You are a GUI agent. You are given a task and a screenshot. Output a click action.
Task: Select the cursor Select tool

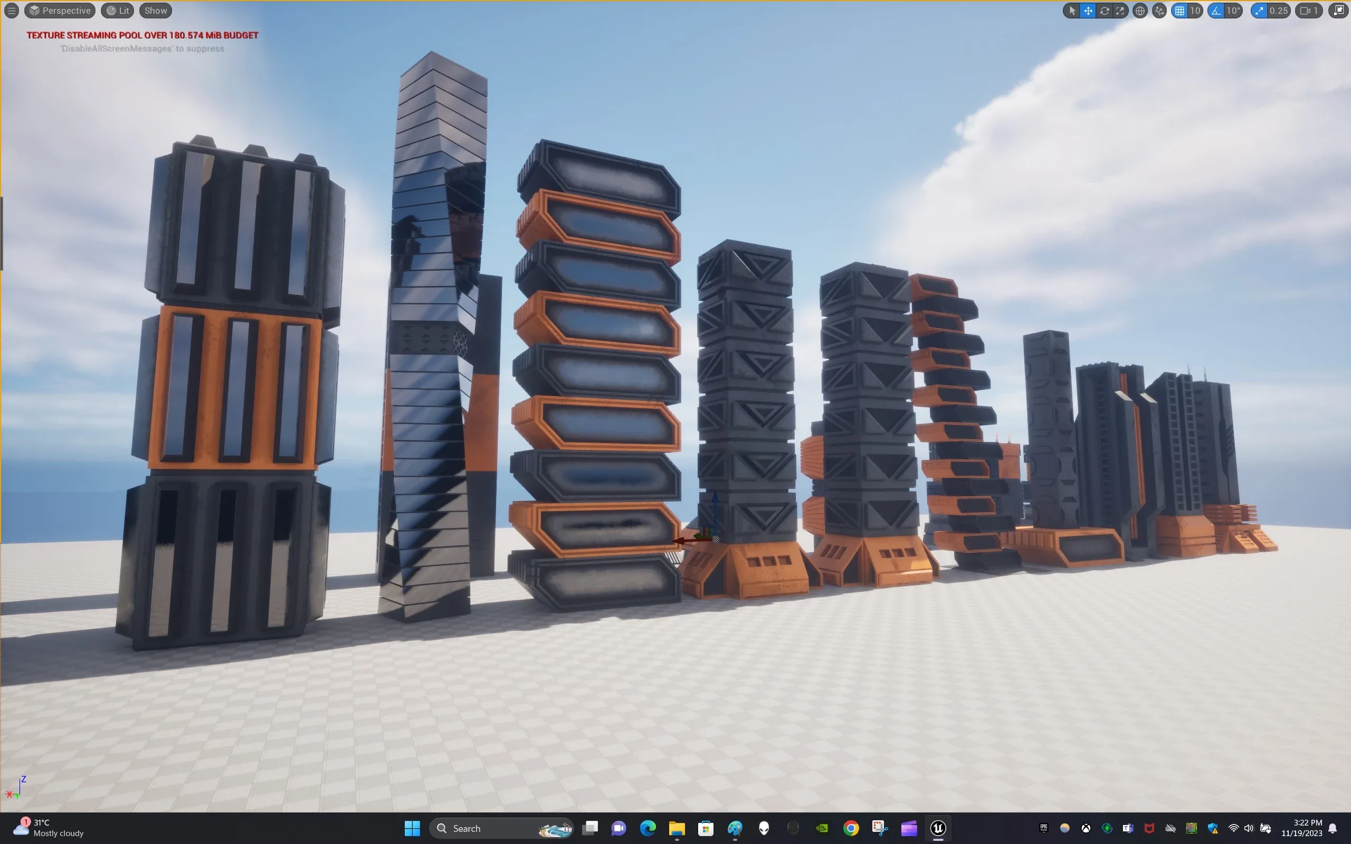(x=1073, y=11)
